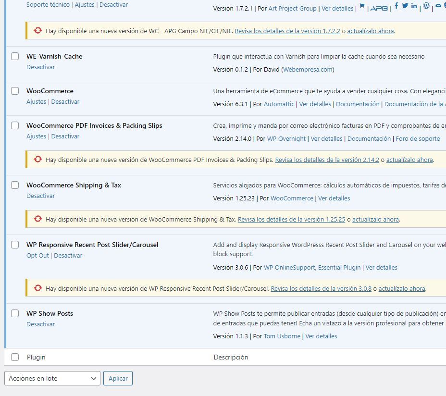Select the WE-Varnish-Cache checkbox

(15, 56)
